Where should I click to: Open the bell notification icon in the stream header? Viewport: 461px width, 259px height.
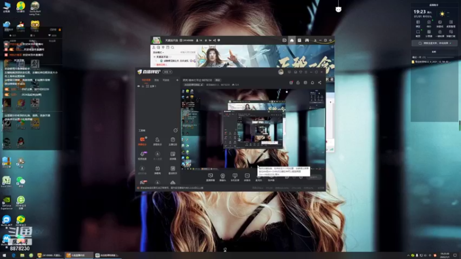312,82
